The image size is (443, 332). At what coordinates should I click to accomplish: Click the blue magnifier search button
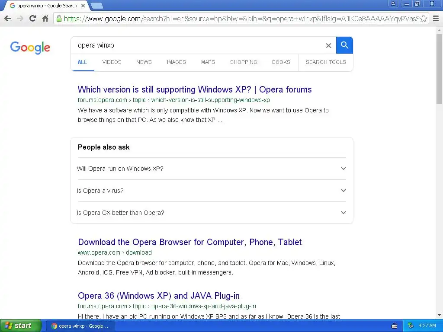[x=344, y=45]
